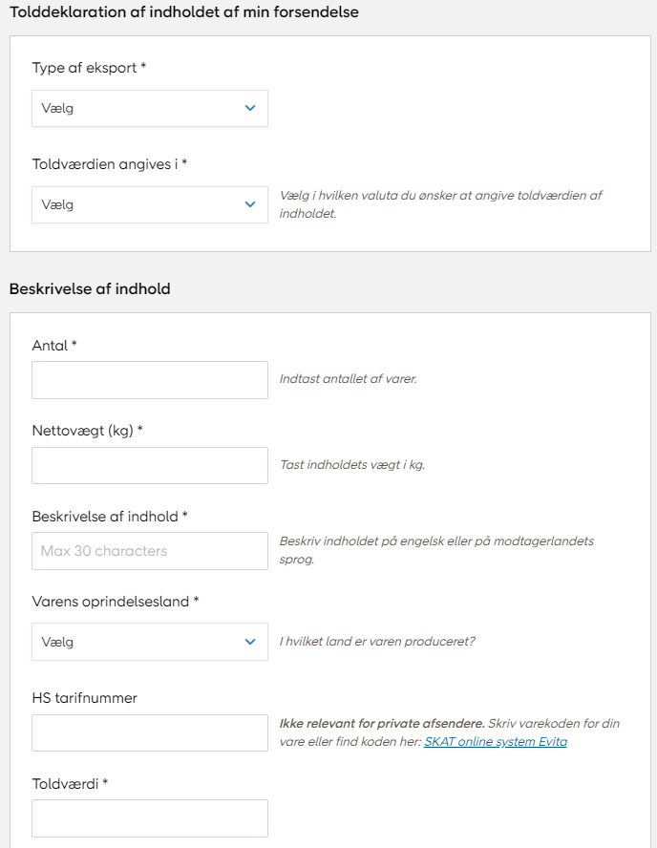Open the SKAT online system Evita link

496,741
